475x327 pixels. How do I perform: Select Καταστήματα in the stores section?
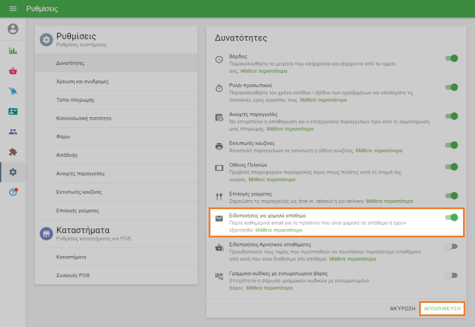pos(71,257)
